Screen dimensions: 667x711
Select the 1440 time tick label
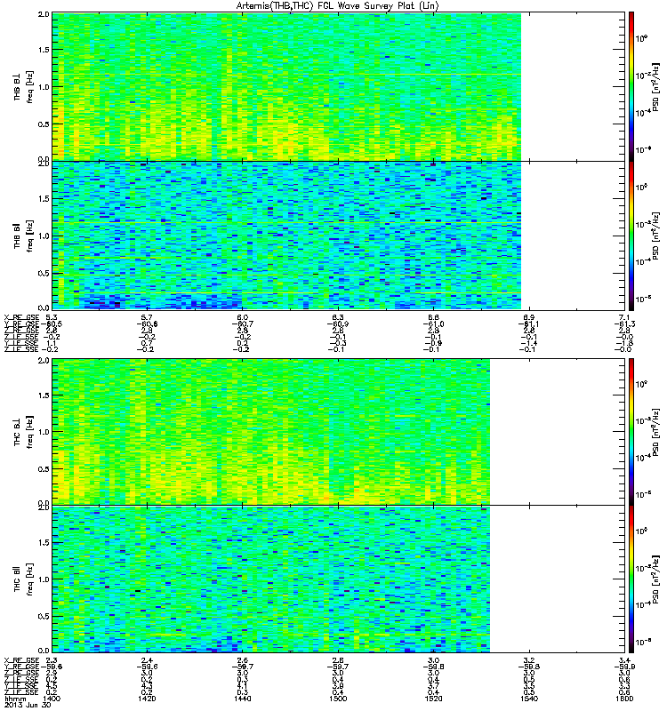243,699
